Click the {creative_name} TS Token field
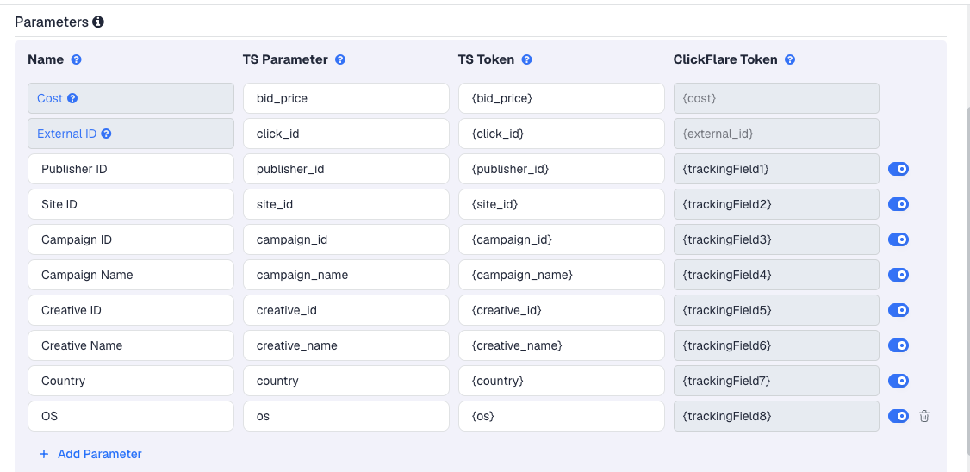Image resolution: width=970 pixels, height=472 pixels. click(562, 345)
